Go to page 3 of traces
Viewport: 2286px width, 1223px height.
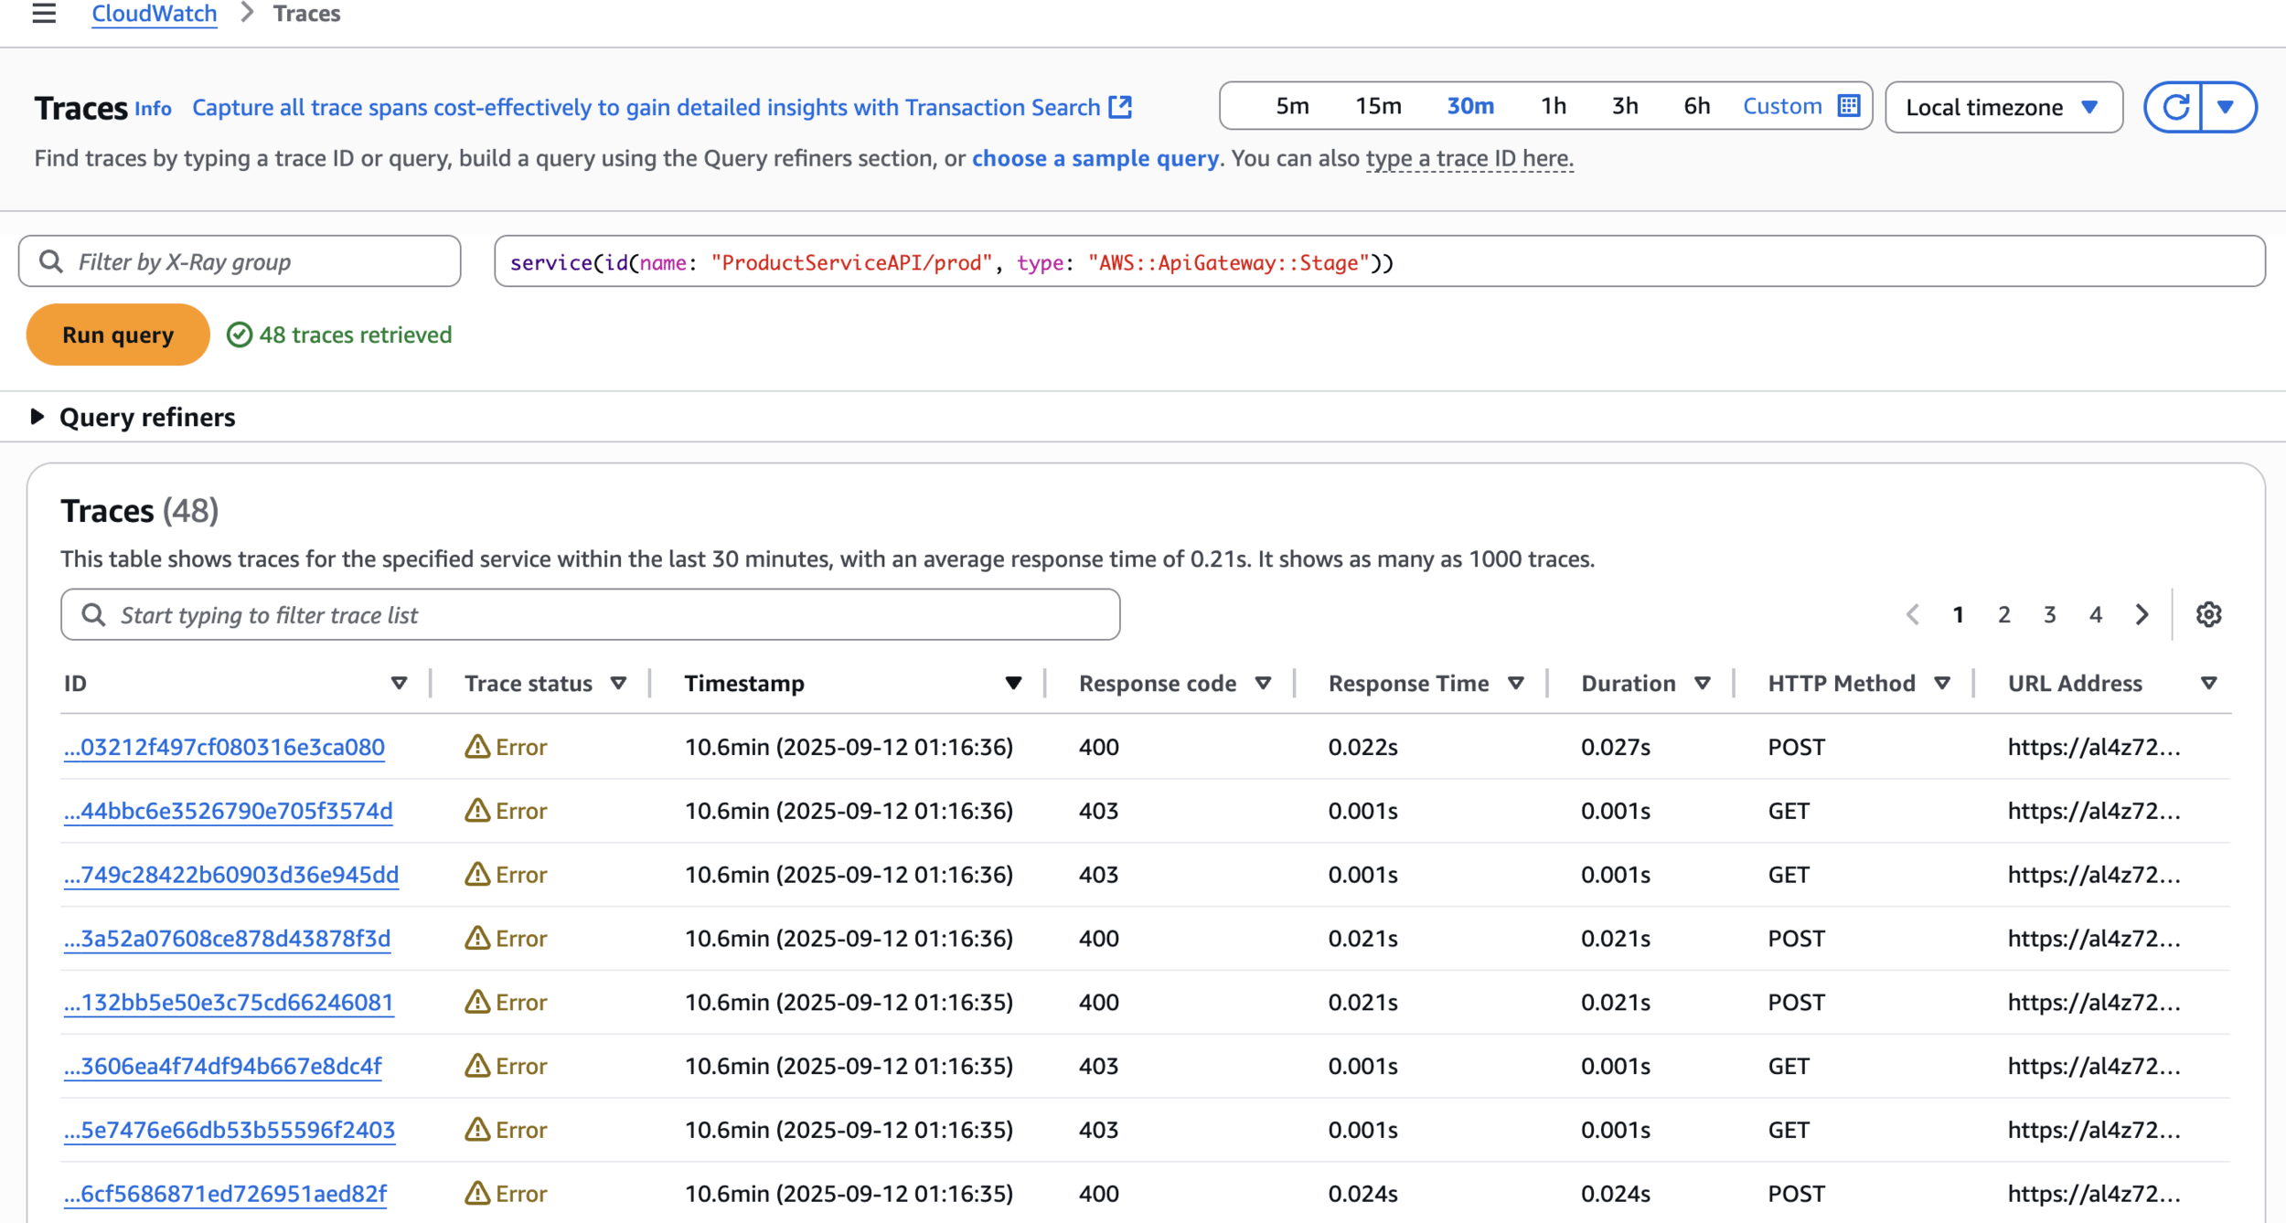(2050, 614)
